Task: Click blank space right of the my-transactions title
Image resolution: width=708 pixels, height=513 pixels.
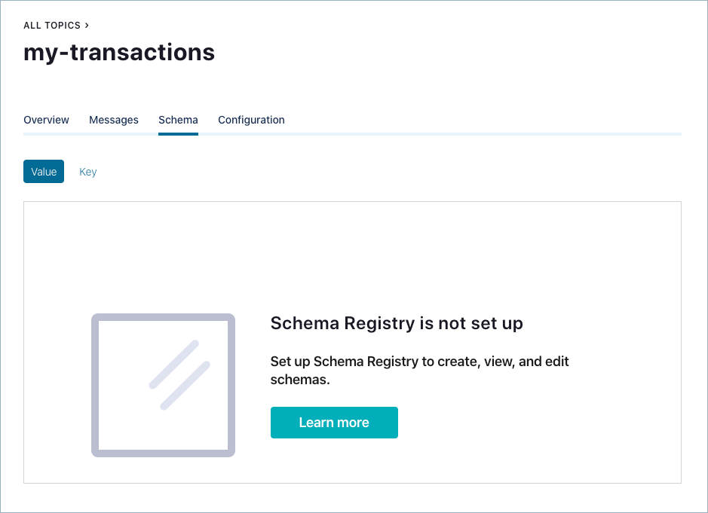Action: point(452,52)
